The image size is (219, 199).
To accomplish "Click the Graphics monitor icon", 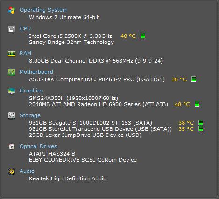I will point(12,91).
